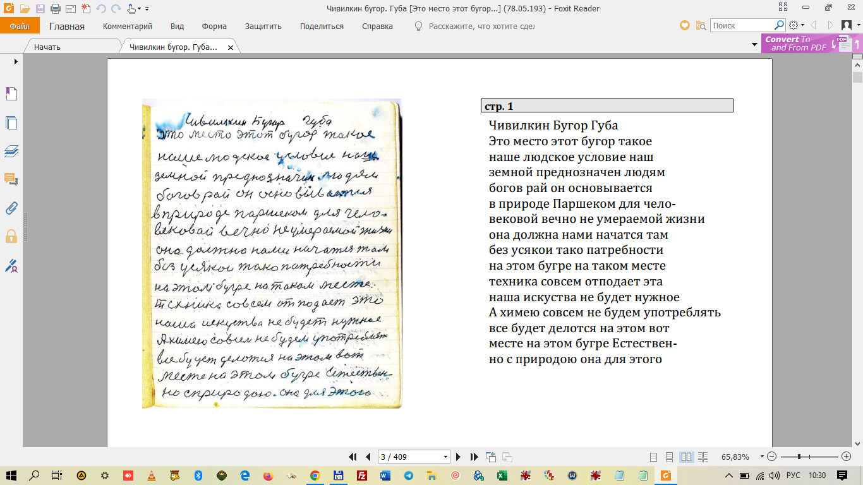The height and width of the screenshot is (485, 863).
Task: Open the Комментарий ribbon tab
Action: pyautogui.click(x=128, y=26)
